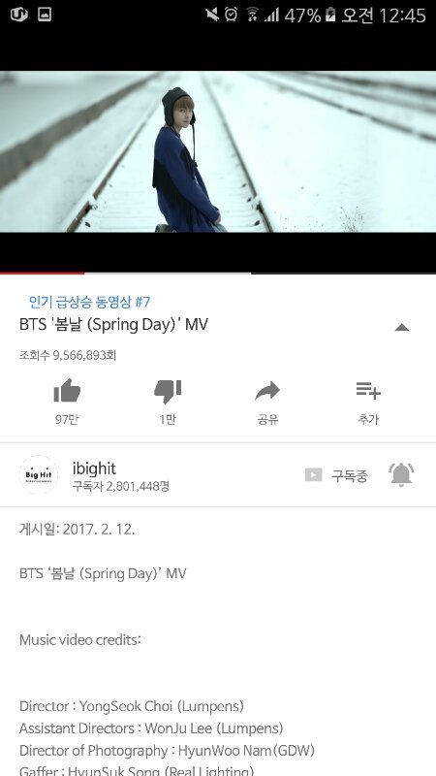The height and width of the screenshot is (776, 436).
Task: Tap the 97만 like count label
Action: [67, 419]
